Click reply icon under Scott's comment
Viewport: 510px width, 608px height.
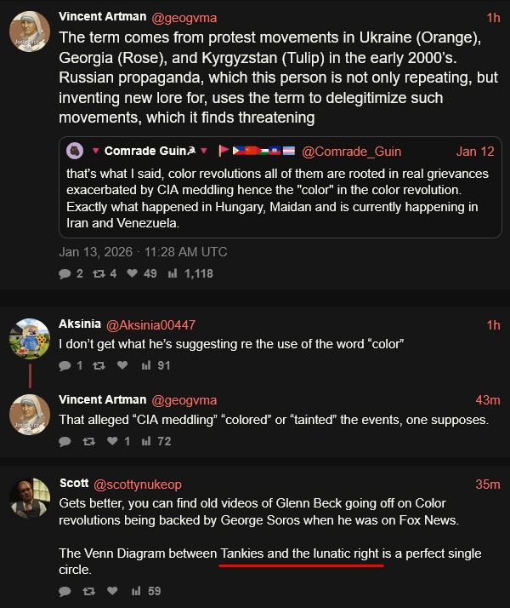(65, 590)
